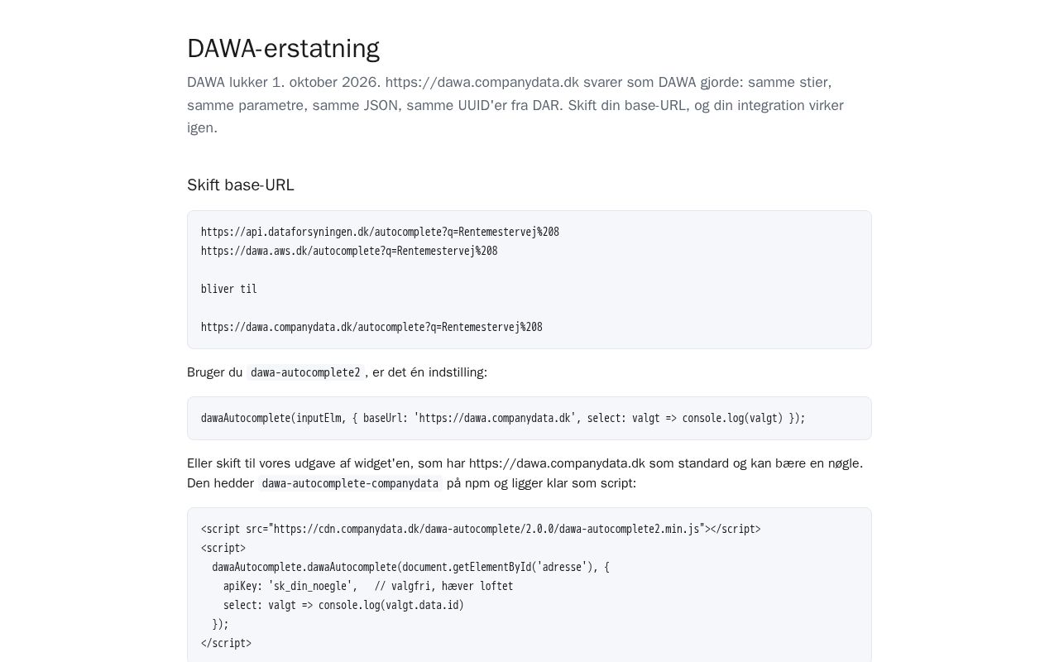Click the sentence starting "Eller skift til vores udgave"

coord(525,463)
